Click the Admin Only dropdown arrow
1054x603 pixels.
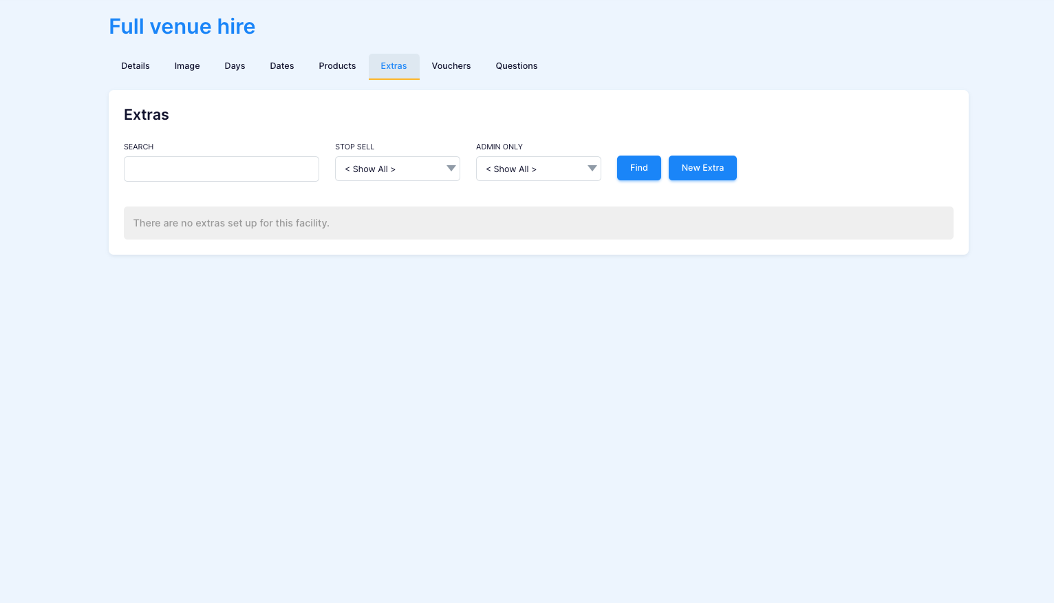[x=592, y=169]
